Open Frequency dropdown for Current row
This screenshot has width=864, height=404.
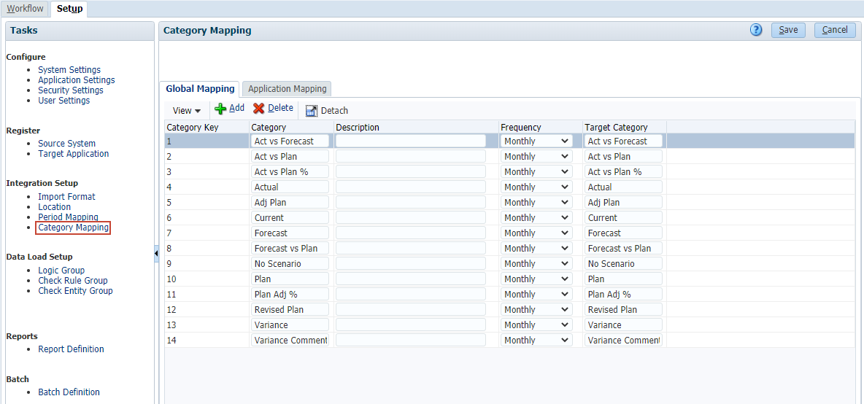(x=537, y=217)
